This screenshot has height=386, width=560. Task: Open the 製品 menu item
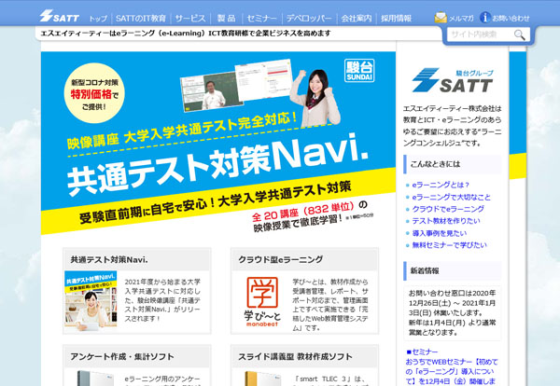227,19
